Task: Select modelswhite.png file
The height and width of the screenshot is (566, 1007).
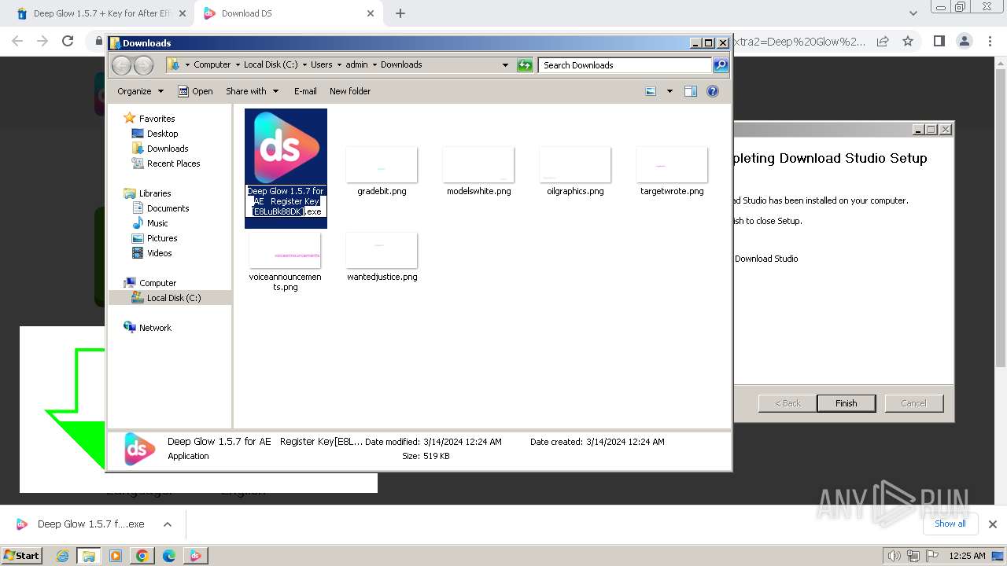Action: point(478,171)
